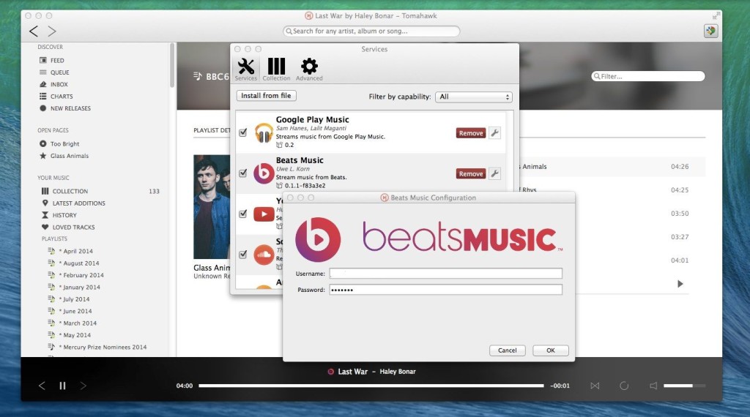750x417 pixels.
Task: Focus the Beats Password field
Action: pyautogui.click(x=445, y=290)
